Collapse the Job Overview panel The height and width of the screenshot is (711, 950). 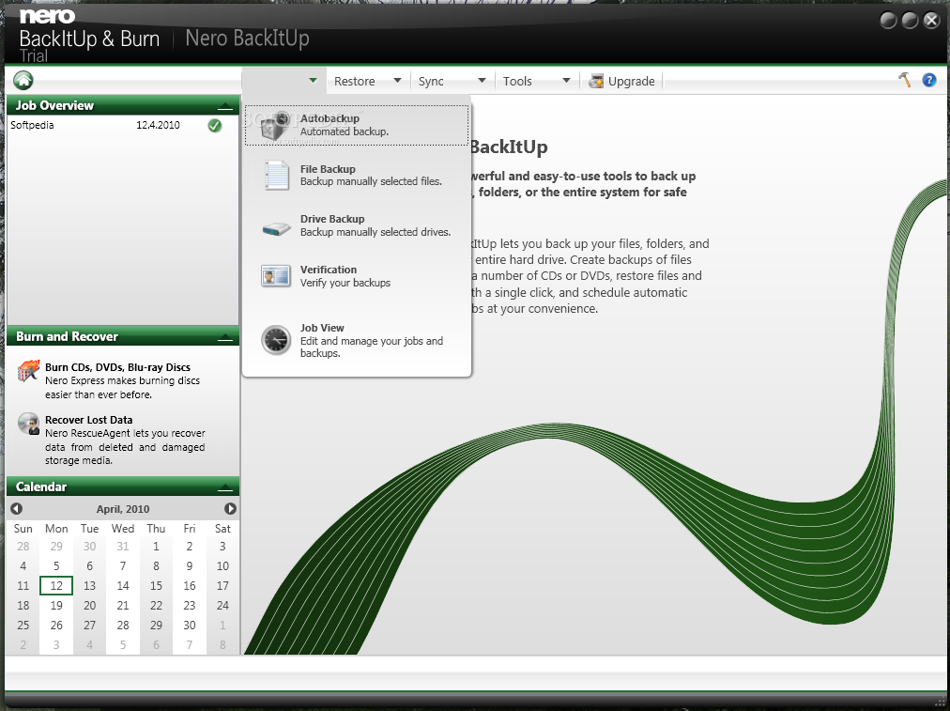(x=224, y=107)
